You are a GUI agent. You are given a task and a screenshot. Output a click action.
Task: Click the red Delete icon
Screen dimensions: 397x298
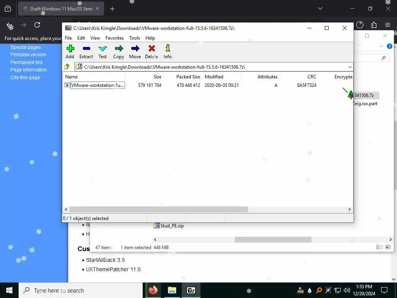[x=152, y=52]
